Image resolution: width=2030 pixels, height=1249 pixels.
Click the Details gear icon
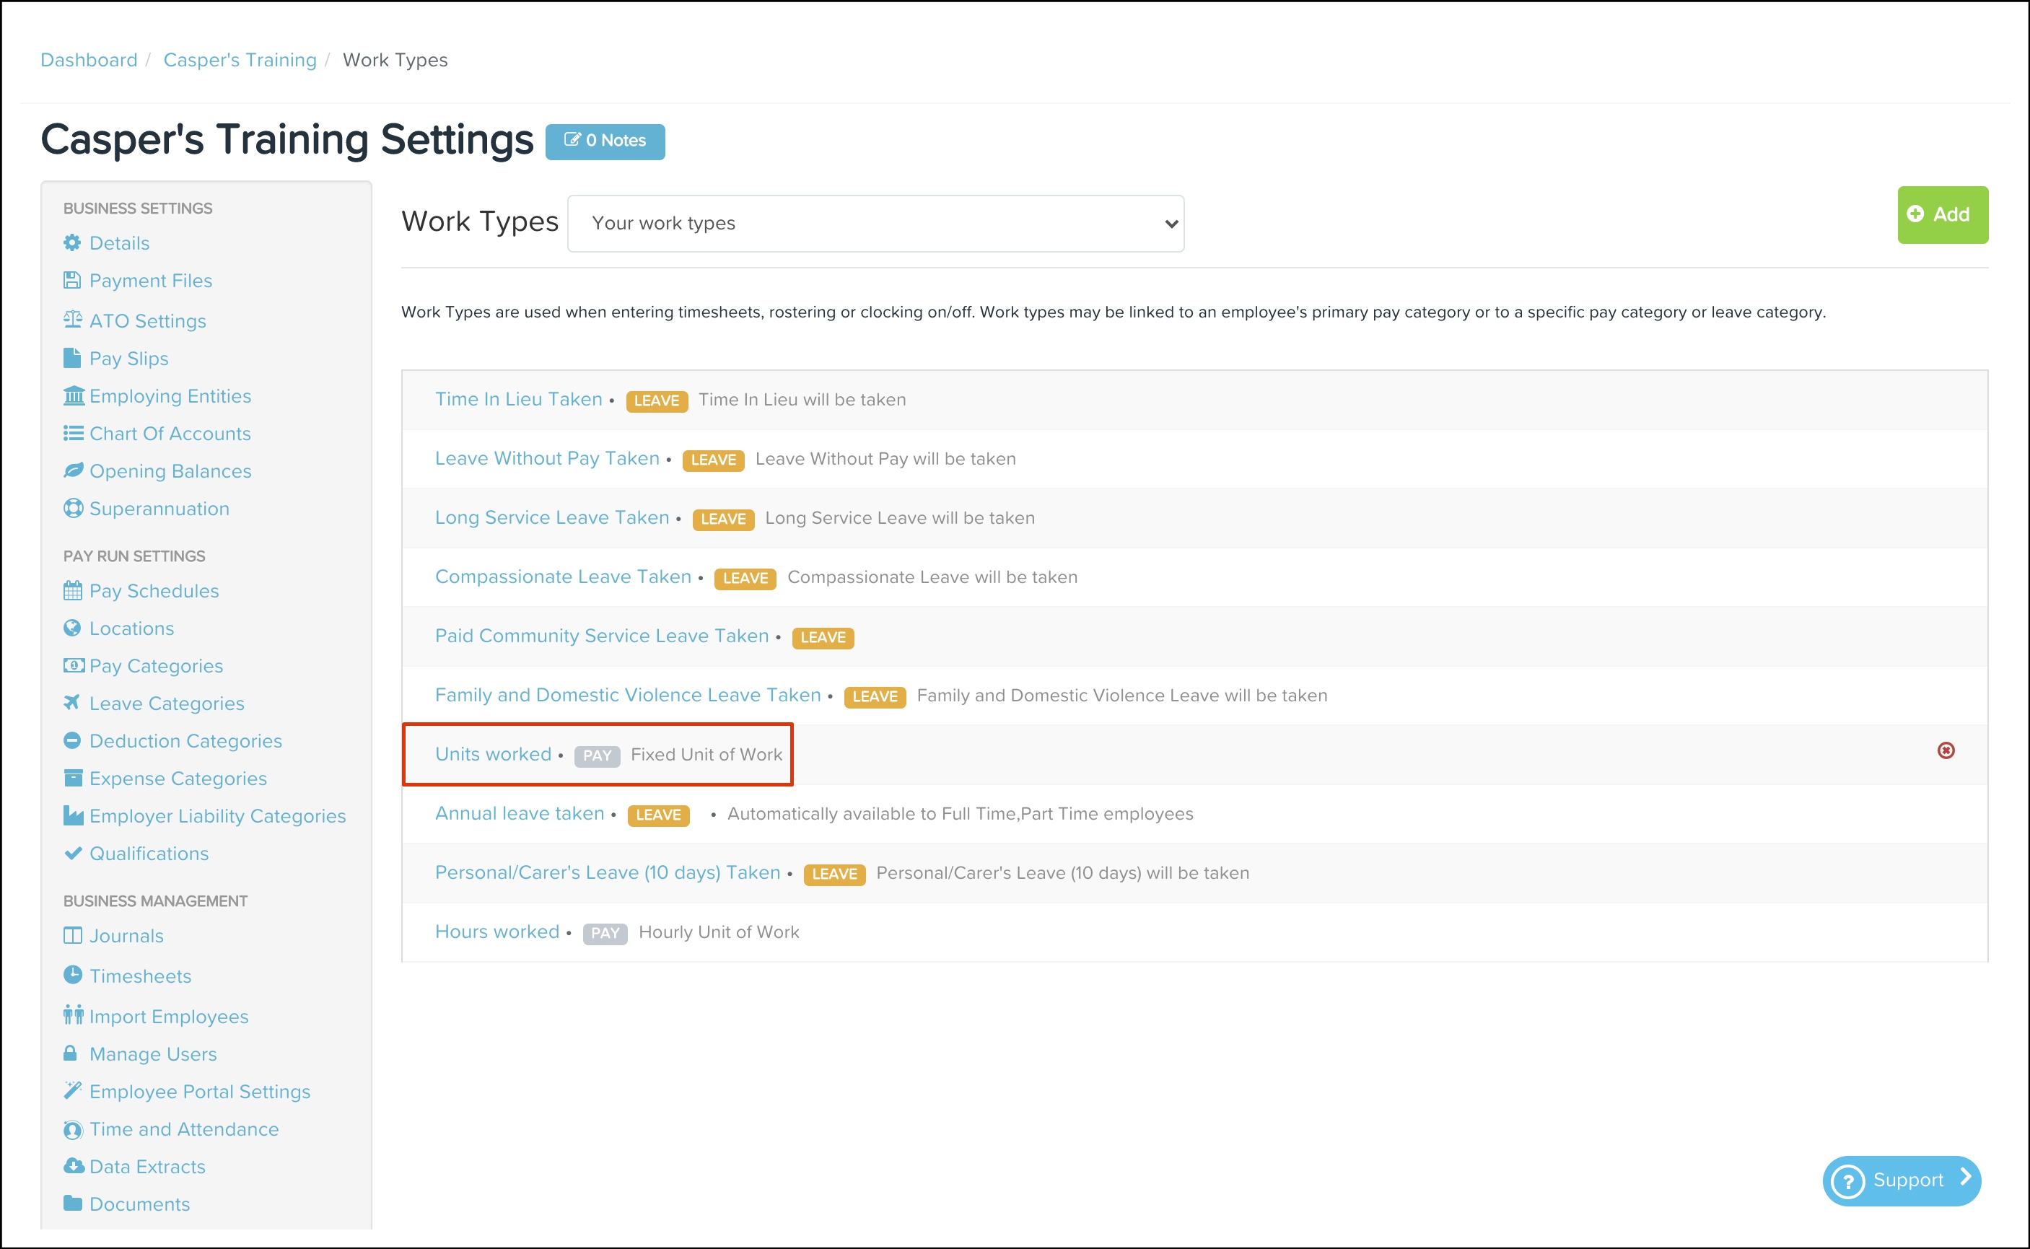pyautogui.click(x=73, y=243)
